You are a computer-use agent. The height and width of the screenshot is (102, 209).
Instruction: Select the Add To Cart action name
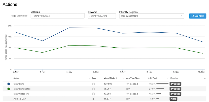click(x=20, y=99)
